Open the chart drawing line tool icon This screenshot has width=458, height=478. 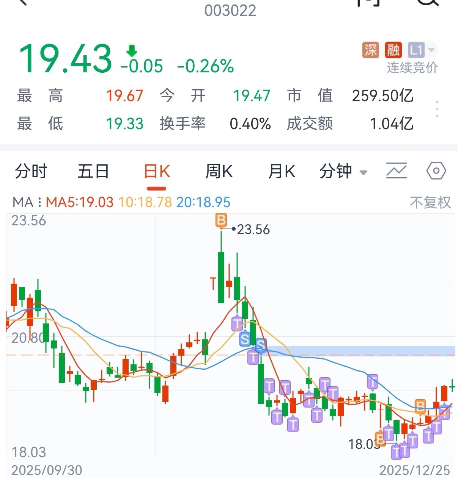click(396, 171)
